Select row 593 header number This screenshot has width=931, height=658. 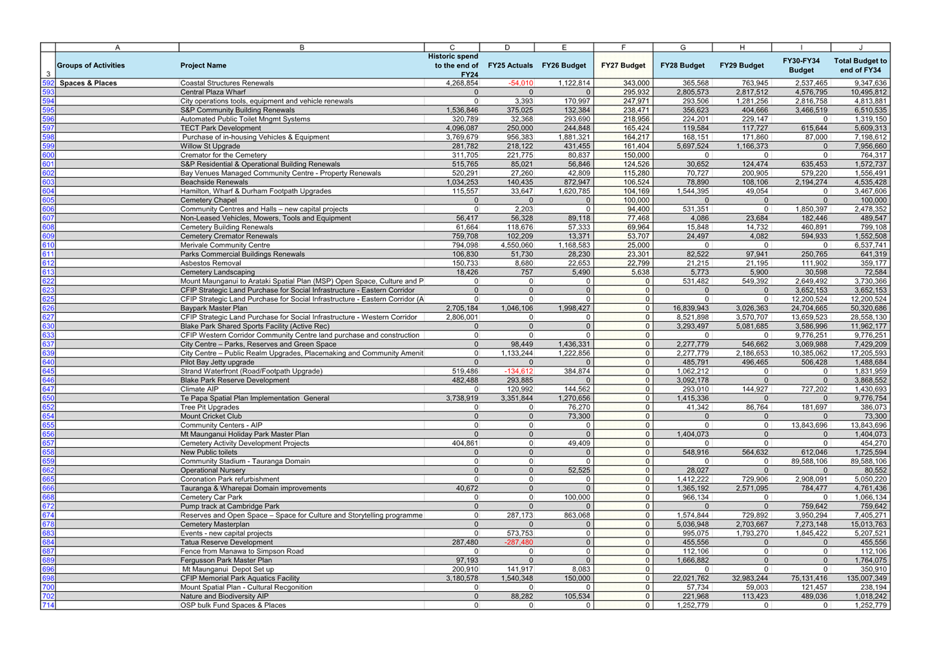48,92
